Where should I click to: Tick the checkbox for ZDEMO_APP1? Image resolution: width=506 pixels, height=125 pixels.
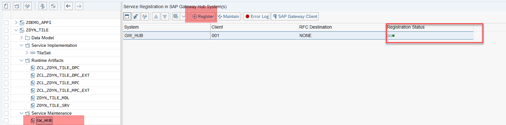(6, 23)
